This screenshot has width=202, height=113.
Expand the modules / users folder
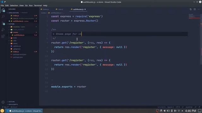click(19, 27)
